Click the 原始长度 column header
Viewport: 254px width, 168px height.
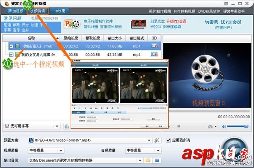coord(71,38)
